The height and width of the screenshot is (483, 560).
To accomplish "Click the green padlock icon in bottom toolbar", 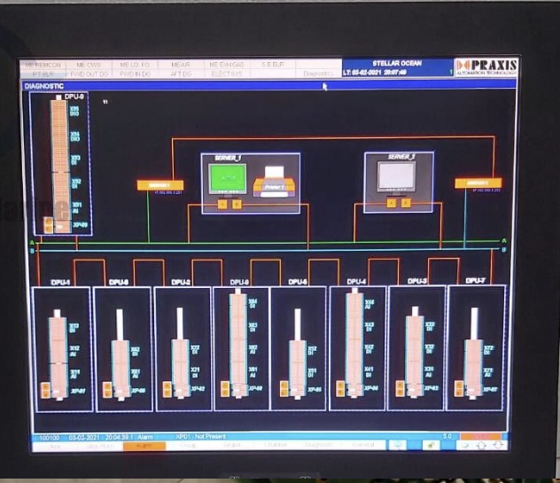I will (431, 445).
